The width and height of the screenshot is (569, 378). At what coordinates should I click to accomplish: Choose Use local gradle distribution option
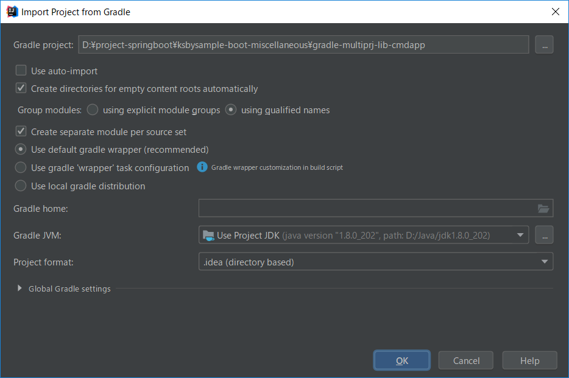[x=21, y=186]
